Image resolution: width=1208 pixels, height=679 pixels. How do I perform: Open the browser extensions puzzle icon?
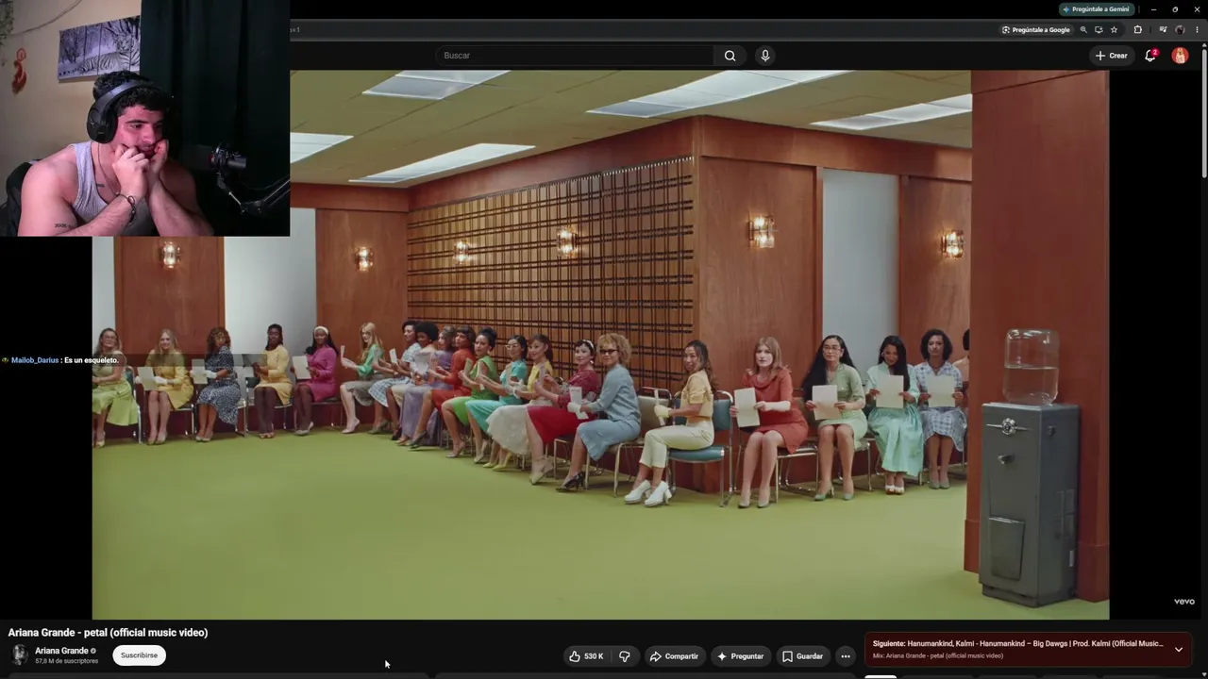(1137, 30)
